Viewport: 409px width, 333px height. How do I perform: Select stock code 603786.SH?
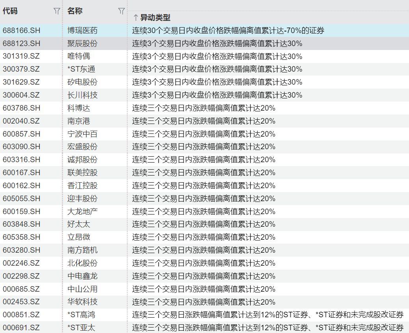click(x=22, y=108)
